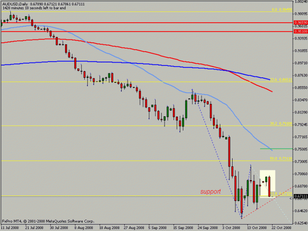Click the 0.83470 price axis label
Screen dimensions: 308x231
tap(301, 100)
